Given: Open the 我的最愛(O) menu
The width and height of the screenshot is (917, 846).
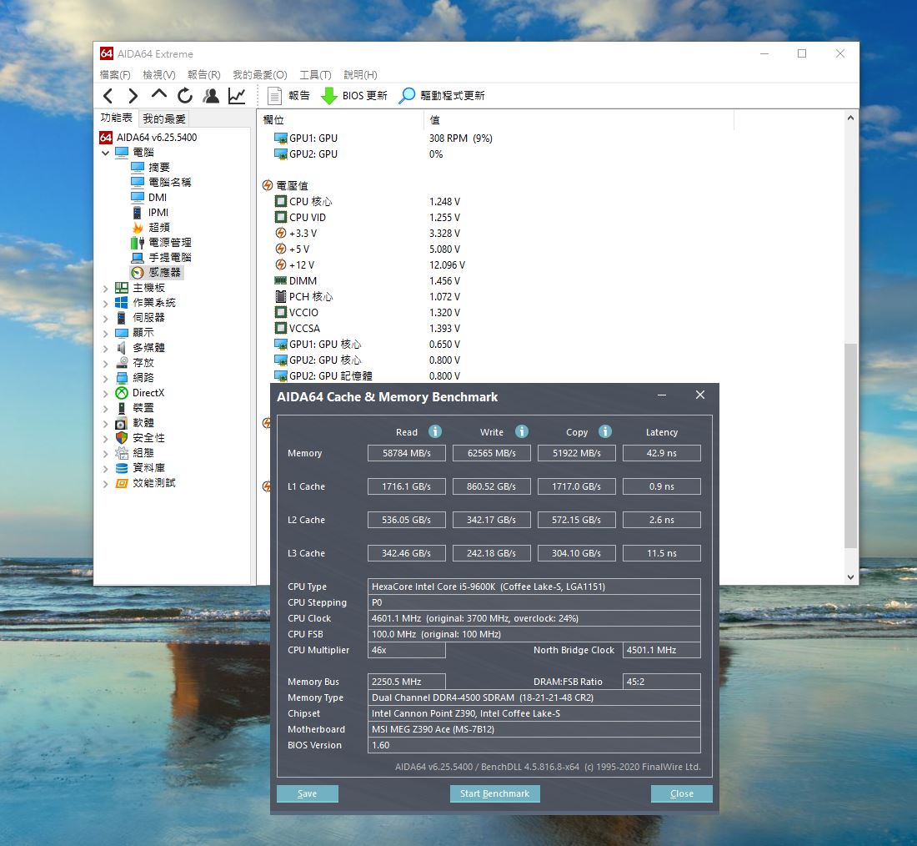Looking at the screenshot, I should pyautogui.click(x=260, y=75).
